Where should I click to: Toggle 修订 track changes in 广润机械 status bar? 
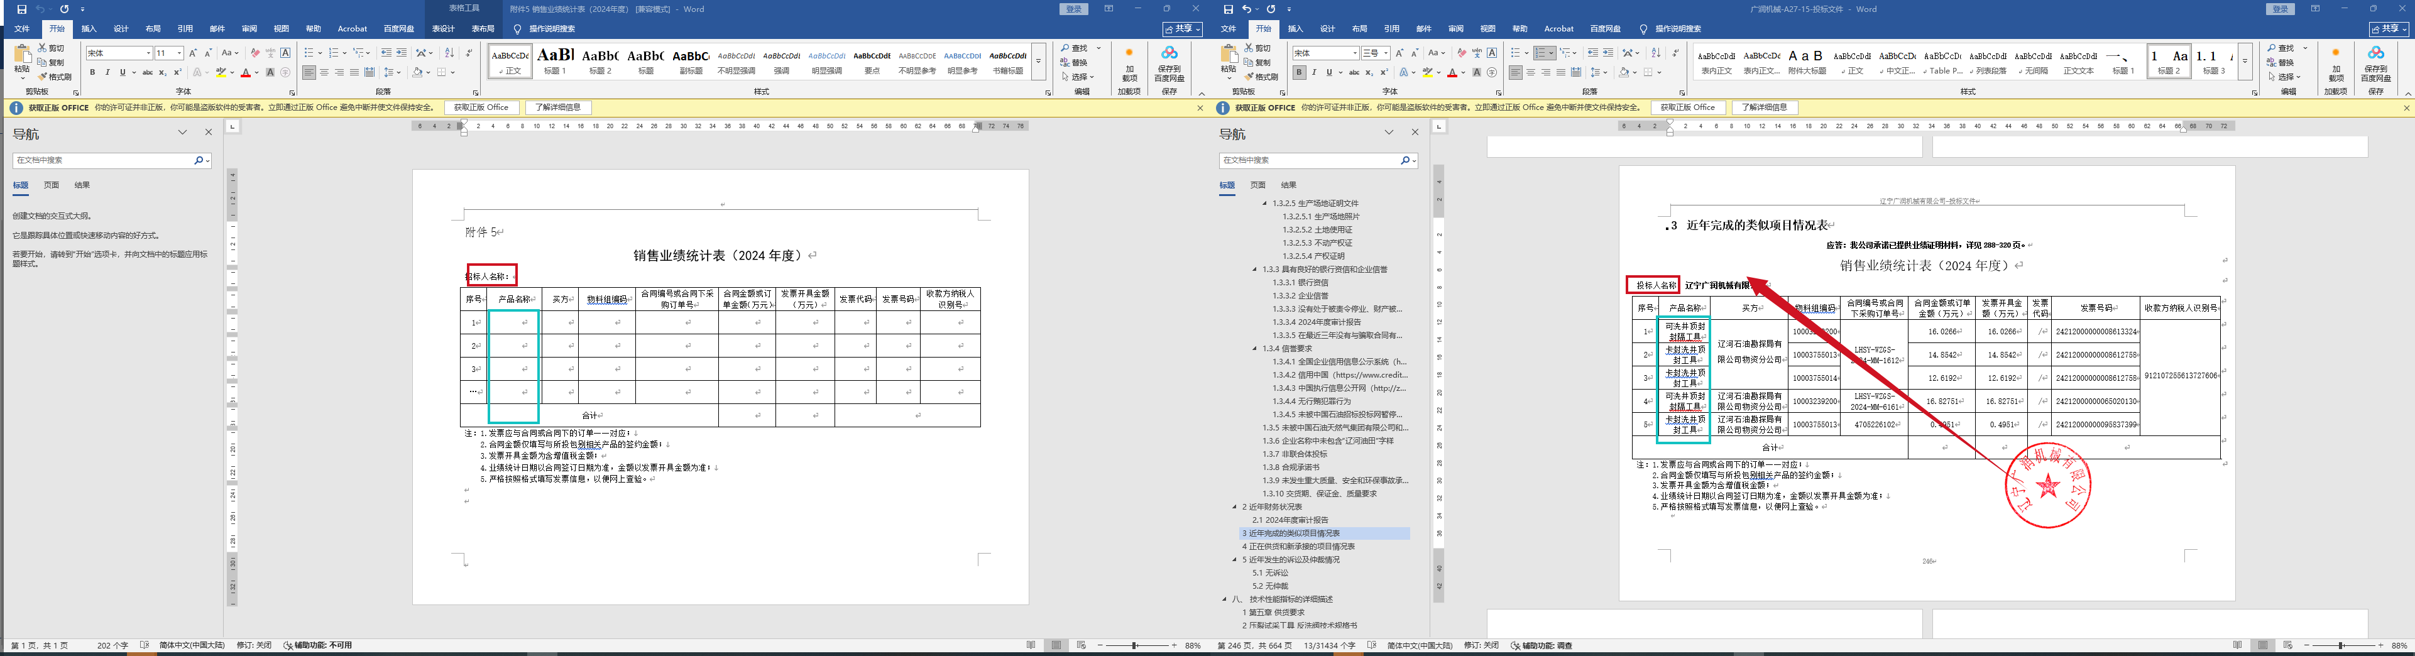(1481, 646)
